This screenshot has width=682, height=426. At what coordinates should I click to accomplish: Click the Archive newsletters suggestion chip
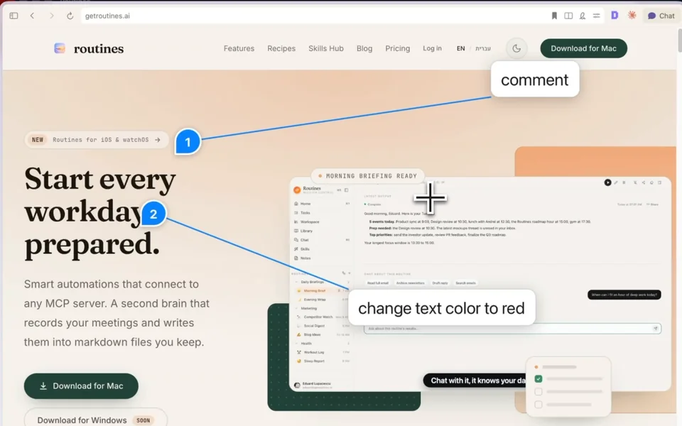point(410,283)
